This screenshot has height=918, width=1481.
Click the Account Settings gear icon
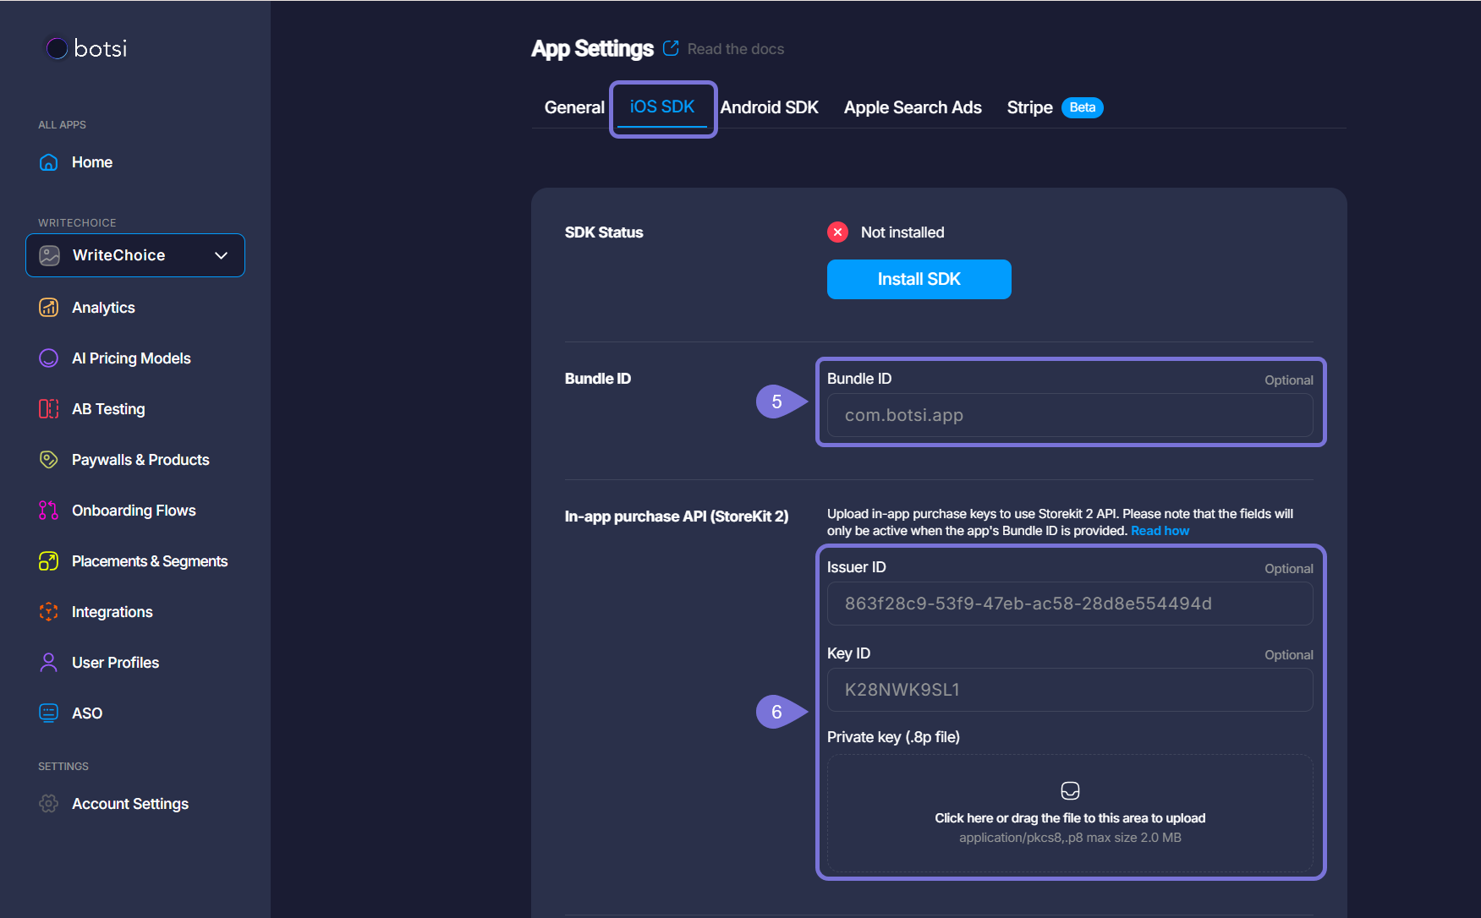pyautogui.click(x=49, y=804)
